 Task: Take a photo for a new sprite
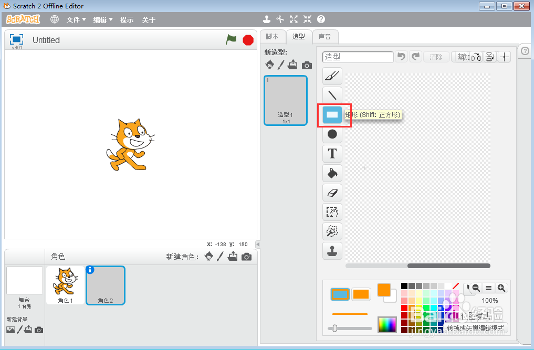click(246, 257)
